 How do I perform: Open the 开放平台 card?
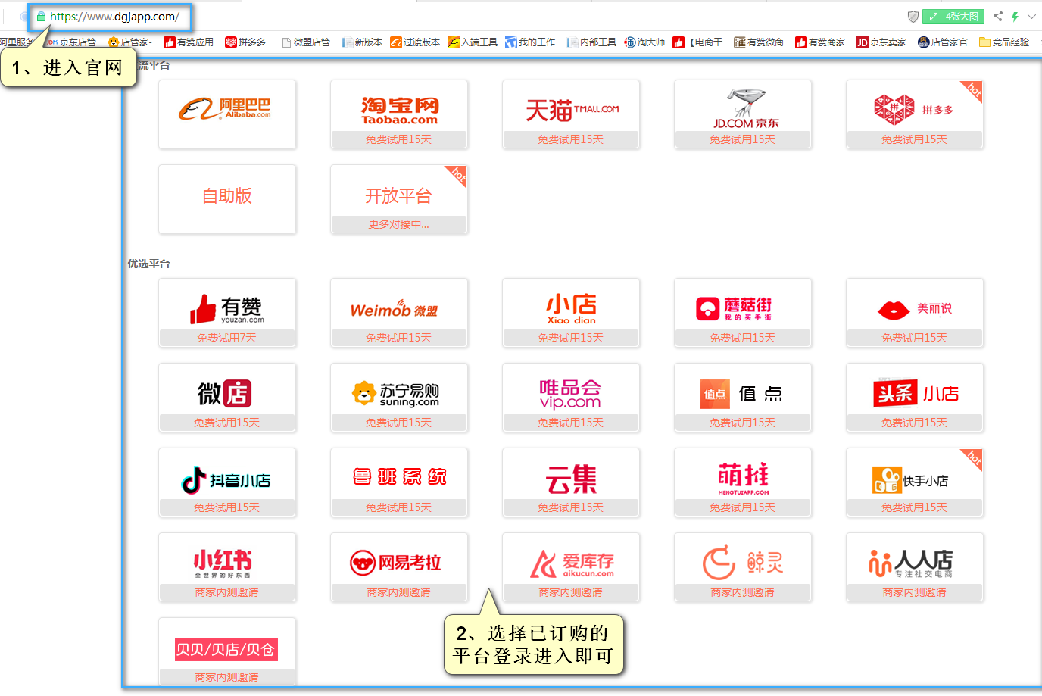tap(399, 199)
